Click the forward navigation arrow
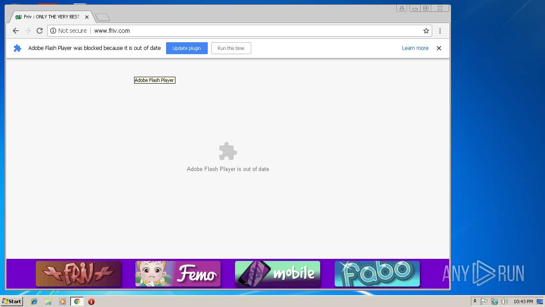Image resolution: width=545 pixels, height=307 pixels. point(28,31)
